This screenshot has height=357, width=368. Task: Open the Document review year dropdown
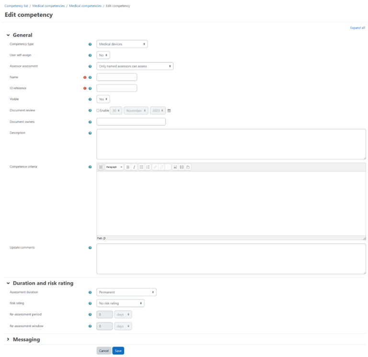click(158, 110)
